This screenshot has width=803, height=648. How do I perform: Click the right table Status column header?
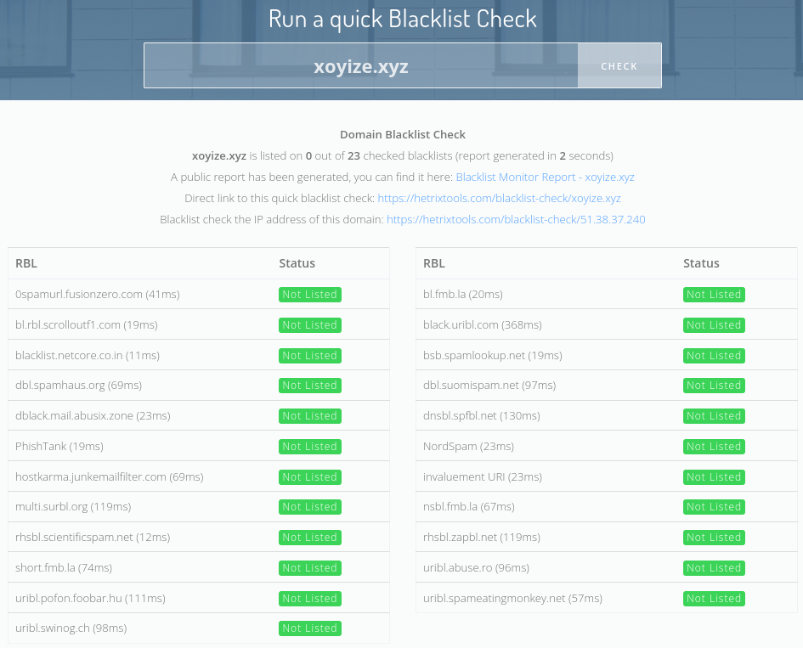[x=701, y=263]
